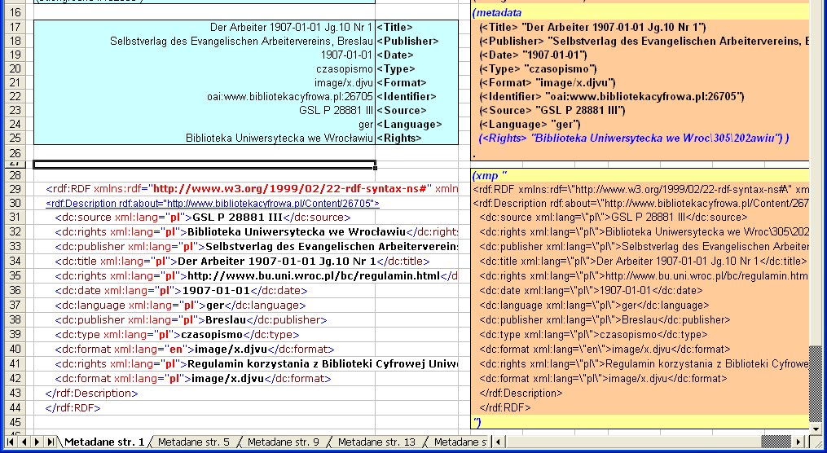Switch to sheet tab Metadane str. 1
This screenshot has height=453, width=827.
tap(104, 442)
